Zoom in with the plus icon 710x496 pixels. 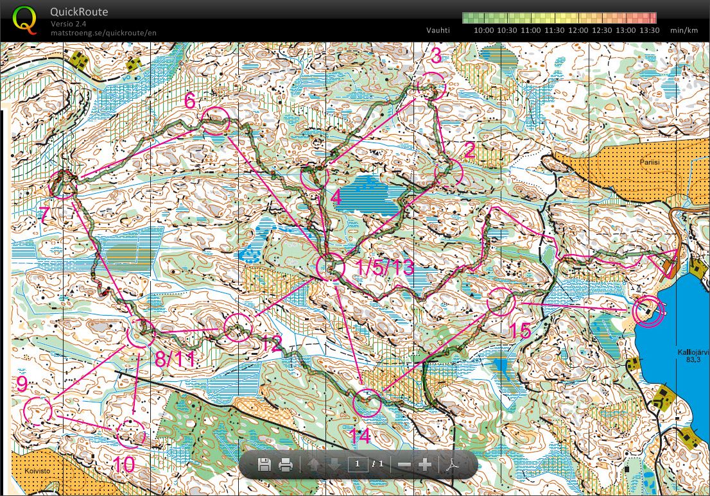click(x=424, y=465)
